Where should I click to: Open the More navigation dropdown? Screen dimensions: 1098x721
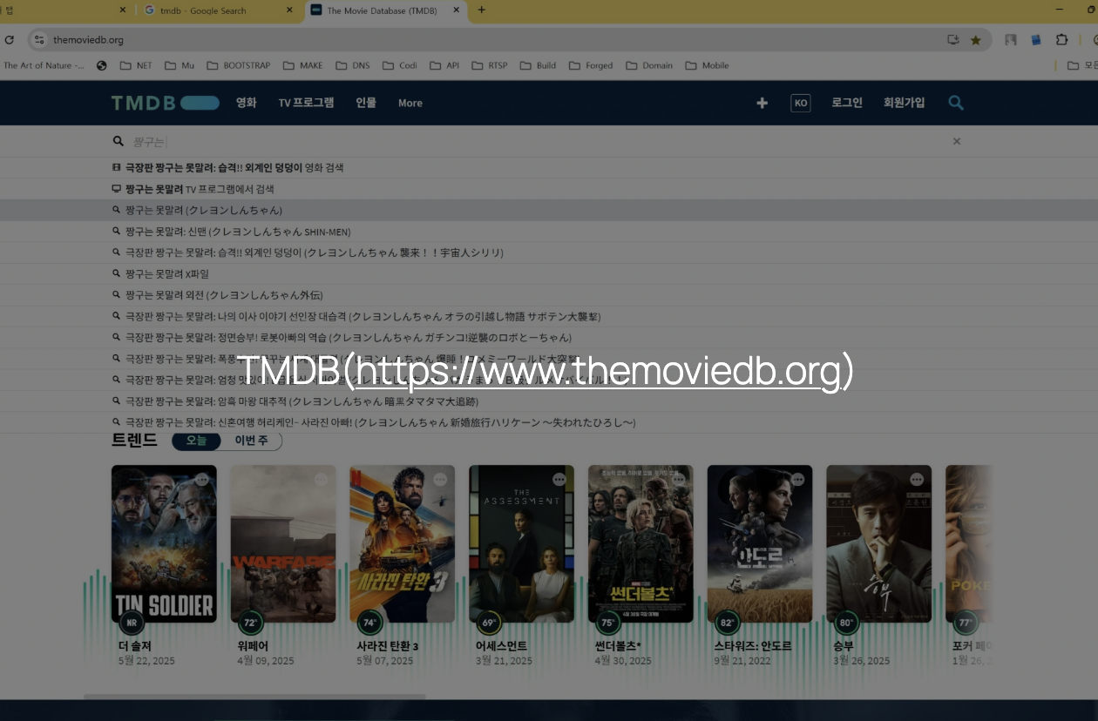[410, 103]
